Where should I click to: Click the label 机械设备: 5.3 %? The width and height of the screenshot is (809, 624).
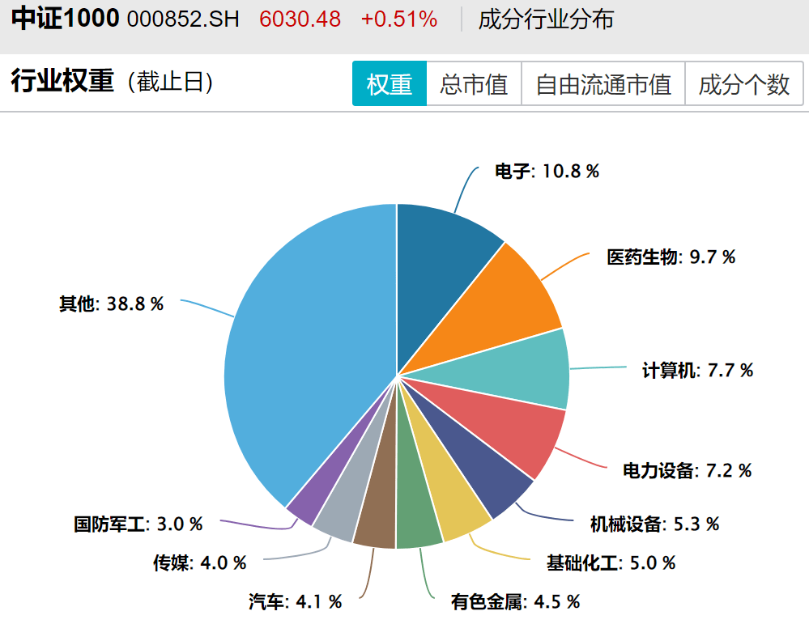tap(655, 524)
